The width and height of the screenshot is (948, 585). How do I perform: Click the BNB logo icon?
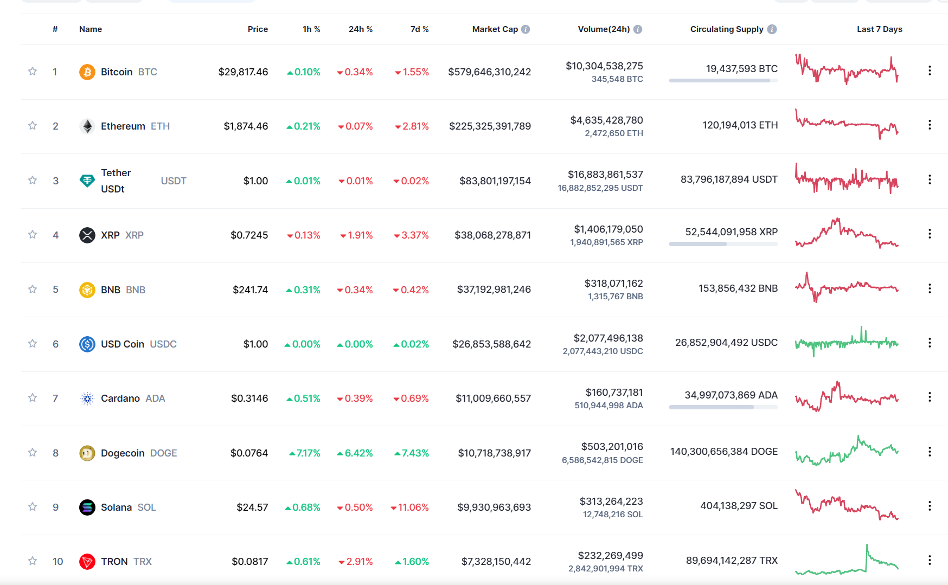pos(87,290)
